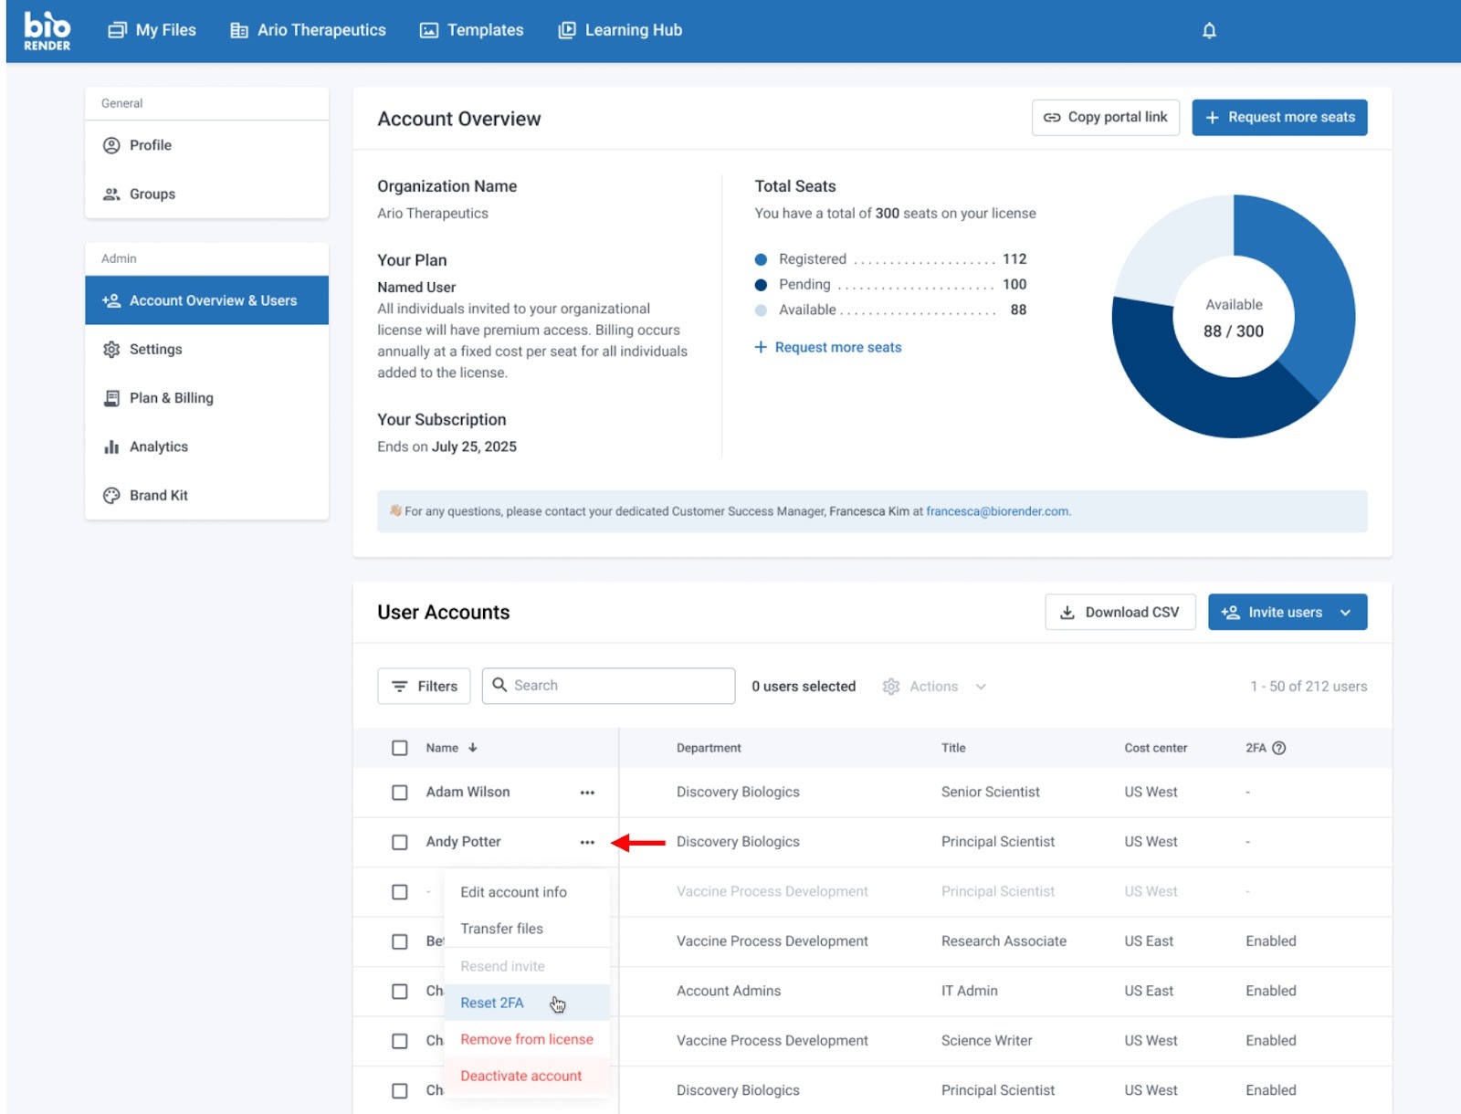
Task: Click the notification bell icon
Action: (1209, 30)
